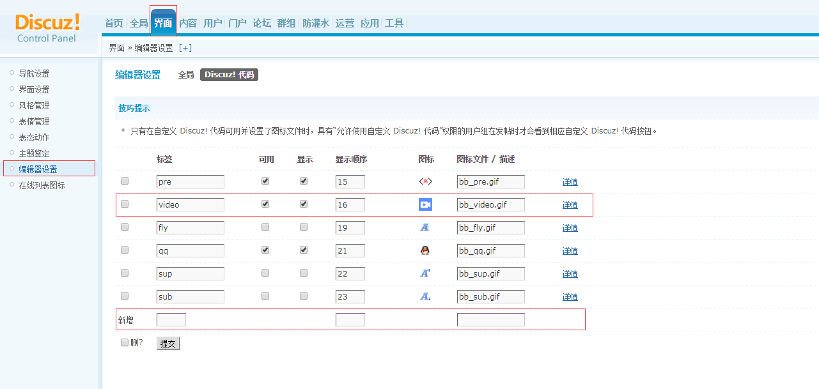Viewport: 819px width, 389px height.
Task: Switch to the Discuz! 代码 tab
Action: click(x=229, y=75)
